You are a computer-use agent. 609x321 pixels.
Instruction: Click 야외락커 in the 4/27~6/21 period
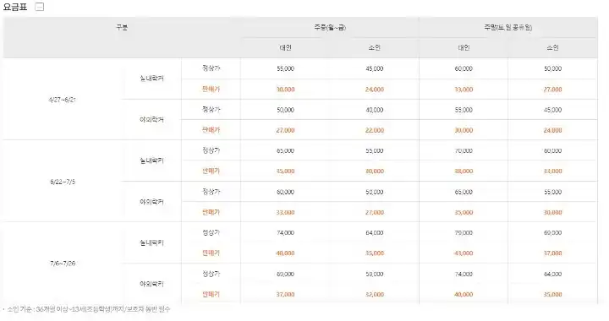click(152, 120)
